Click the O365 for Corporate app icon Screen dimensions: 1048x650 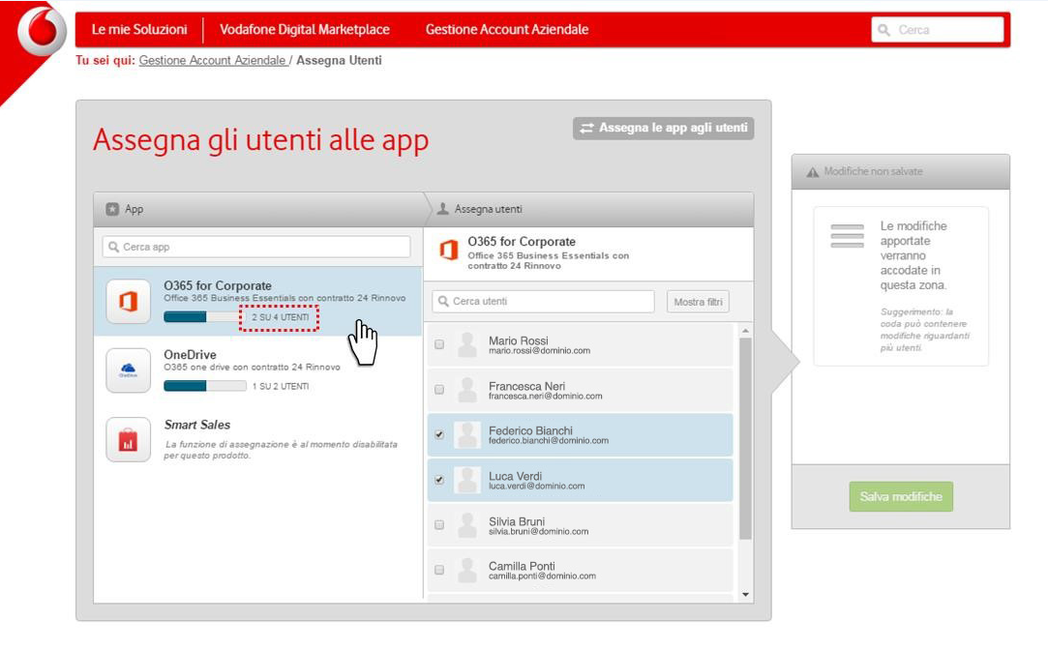pos(129,301)
